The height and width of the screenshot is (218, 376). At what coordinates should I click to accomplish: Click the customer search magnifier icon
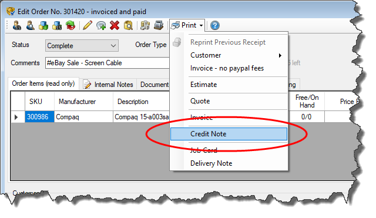(30, 25)
